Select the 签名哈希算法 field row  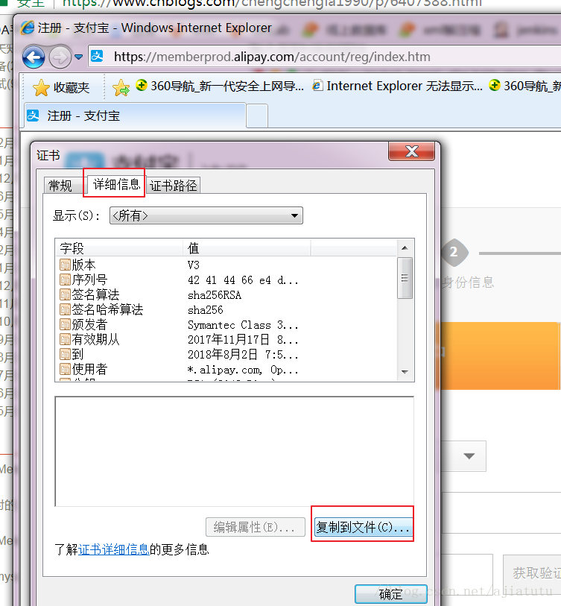[x=226, y=309]
